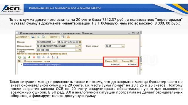Open the calendar picker beside the date

(x=80, y=42)
